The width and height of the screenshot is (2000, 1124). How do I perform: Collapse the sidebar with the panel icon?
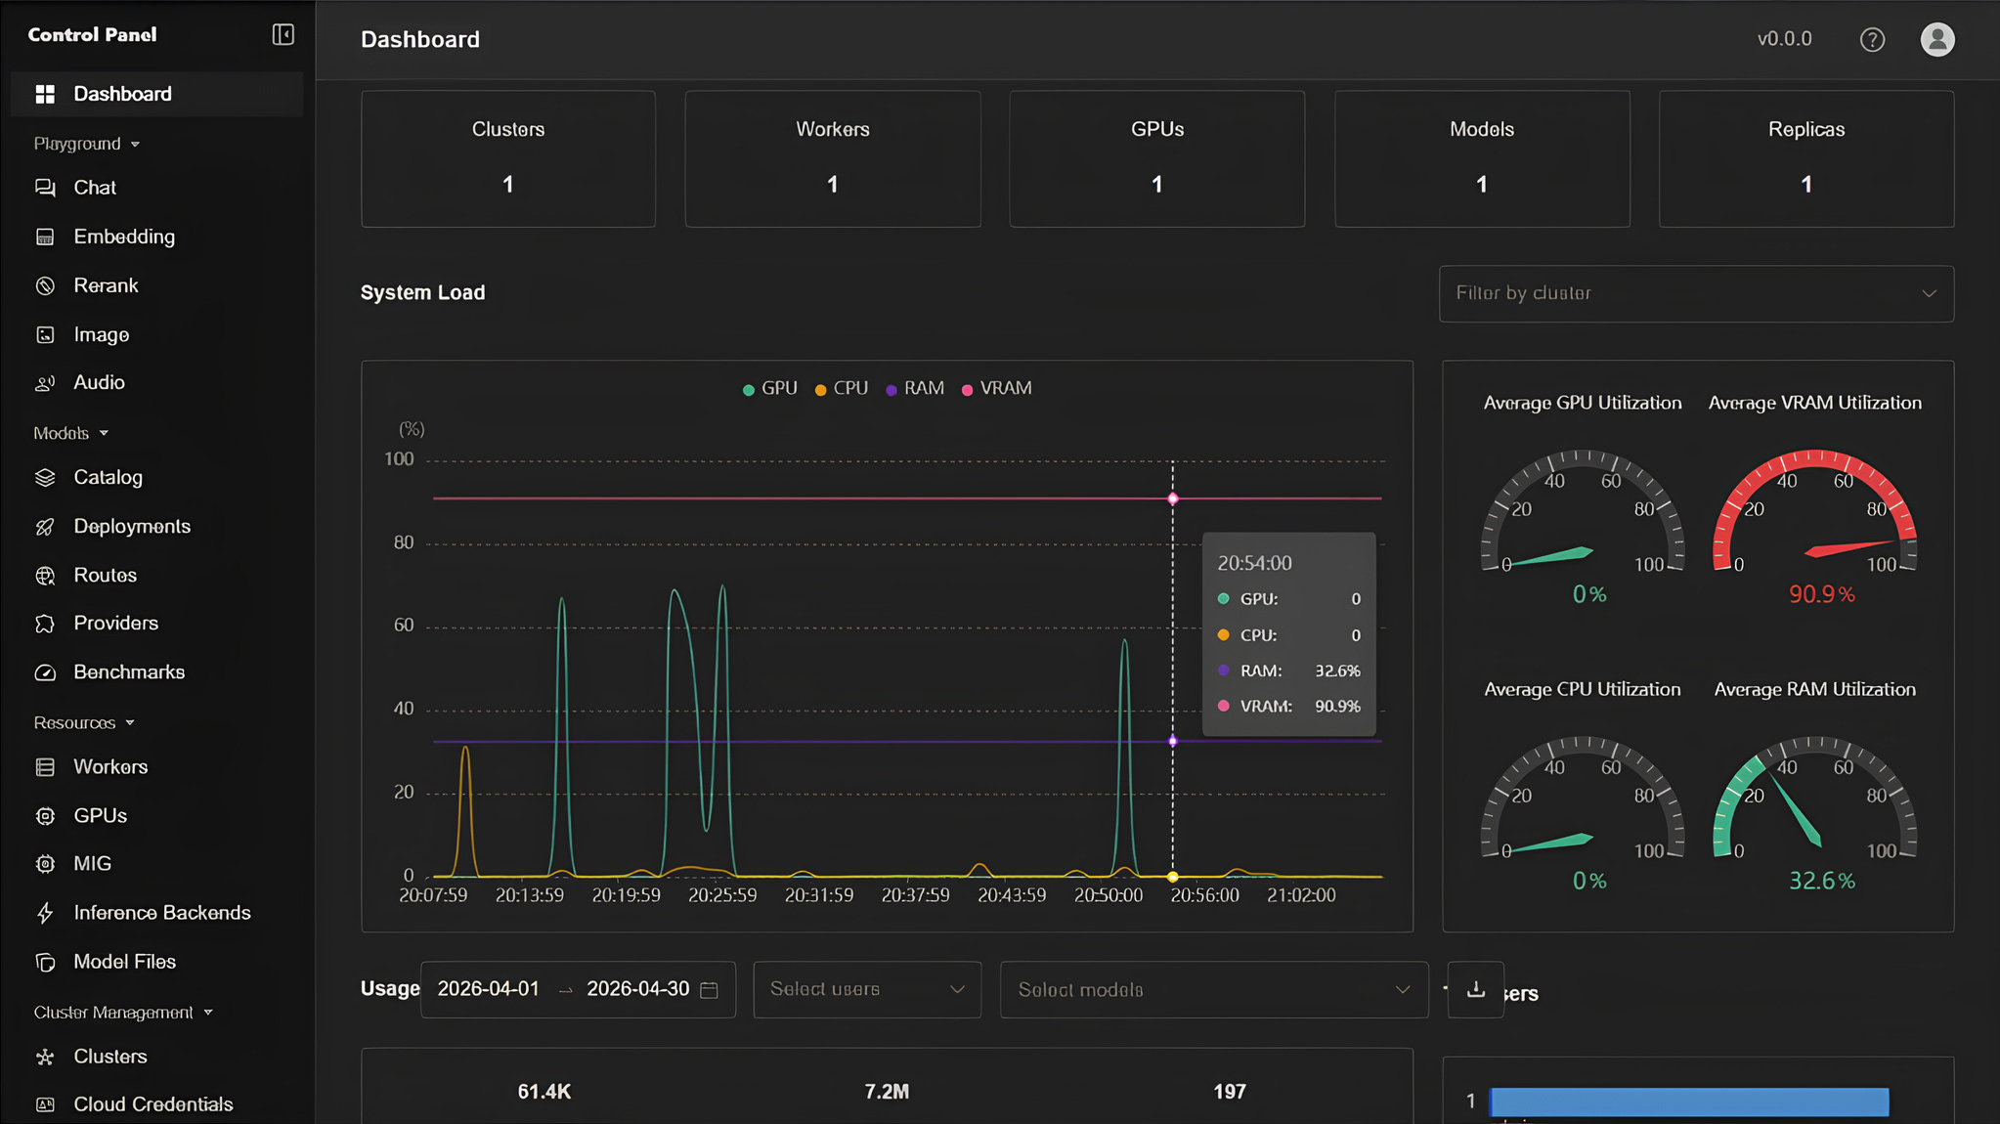[283, 35]
